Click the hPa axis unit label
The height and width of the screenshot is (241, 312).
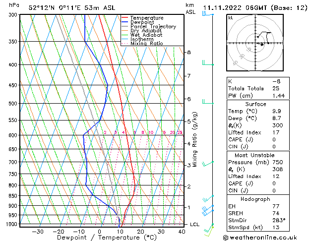pos(14,5)
